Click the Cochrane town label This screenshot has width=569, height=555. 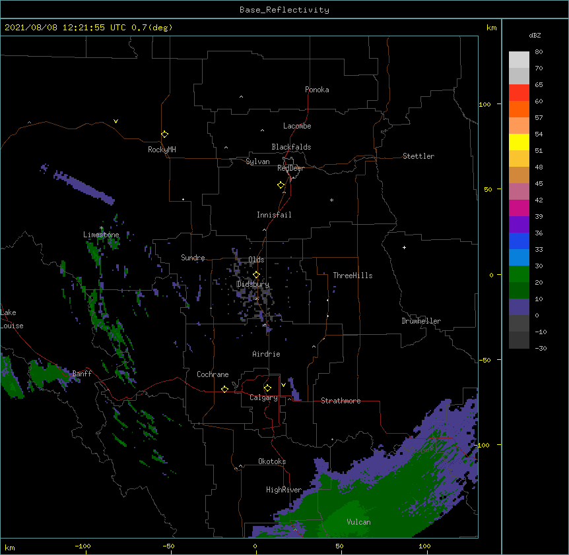[213, 374]
